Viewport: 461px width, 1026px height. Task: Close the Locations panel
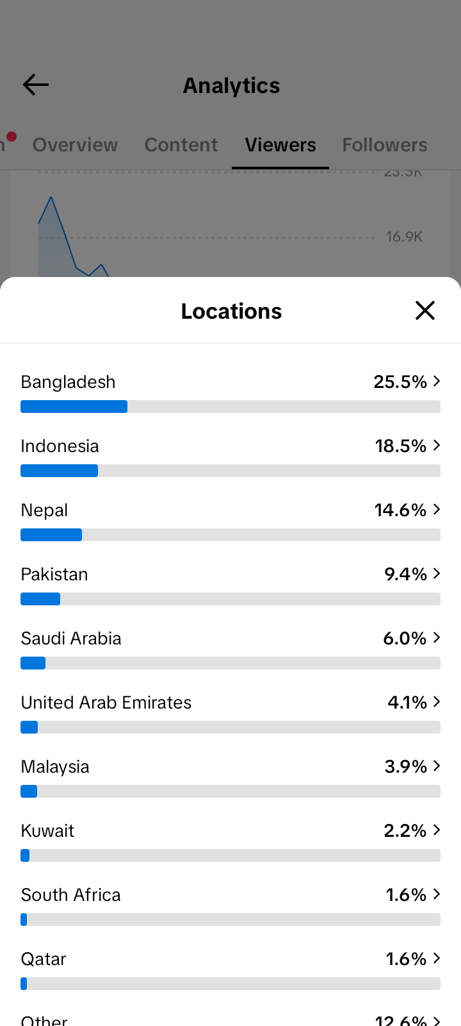tap(425, 310)
